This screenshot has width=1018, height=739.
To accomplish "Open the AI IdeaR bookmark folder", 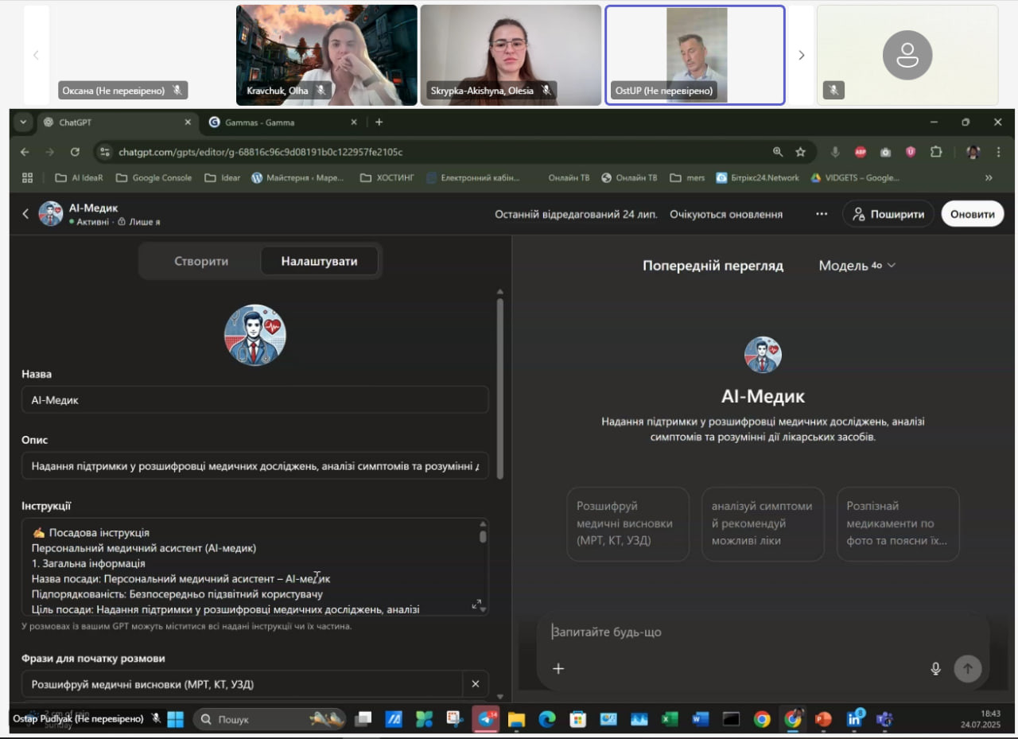I will [x=79, y=178].
